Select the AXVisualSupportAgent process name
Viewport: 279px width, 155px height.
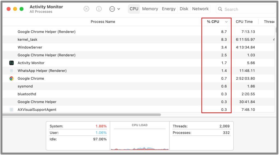[37, 110]
